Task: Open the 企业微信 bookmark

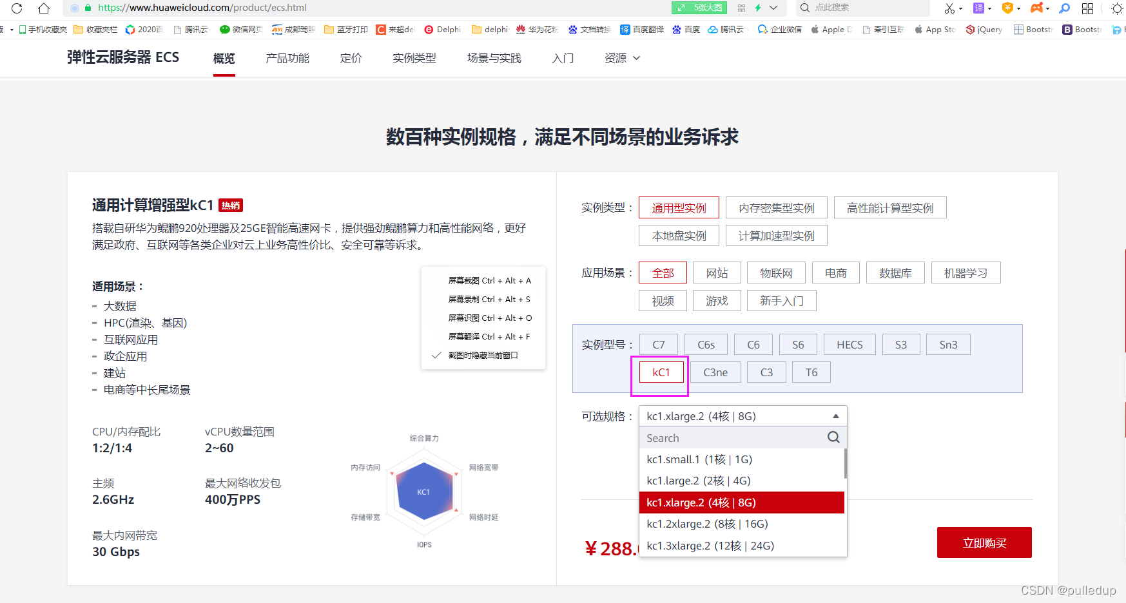Action: tap(780, 30)
